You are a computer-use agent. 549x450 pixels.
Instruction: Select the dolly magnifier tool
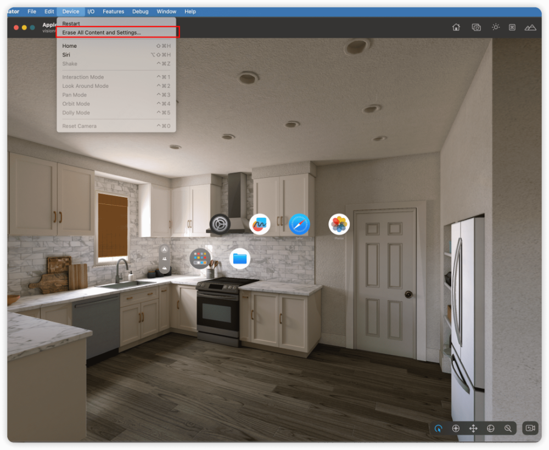coord(508,428)
